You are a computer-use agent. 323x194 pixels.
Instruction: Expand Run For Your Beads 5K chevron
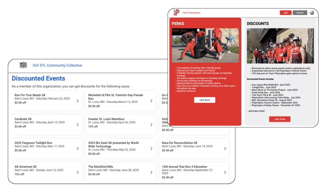tap(78, 101)
